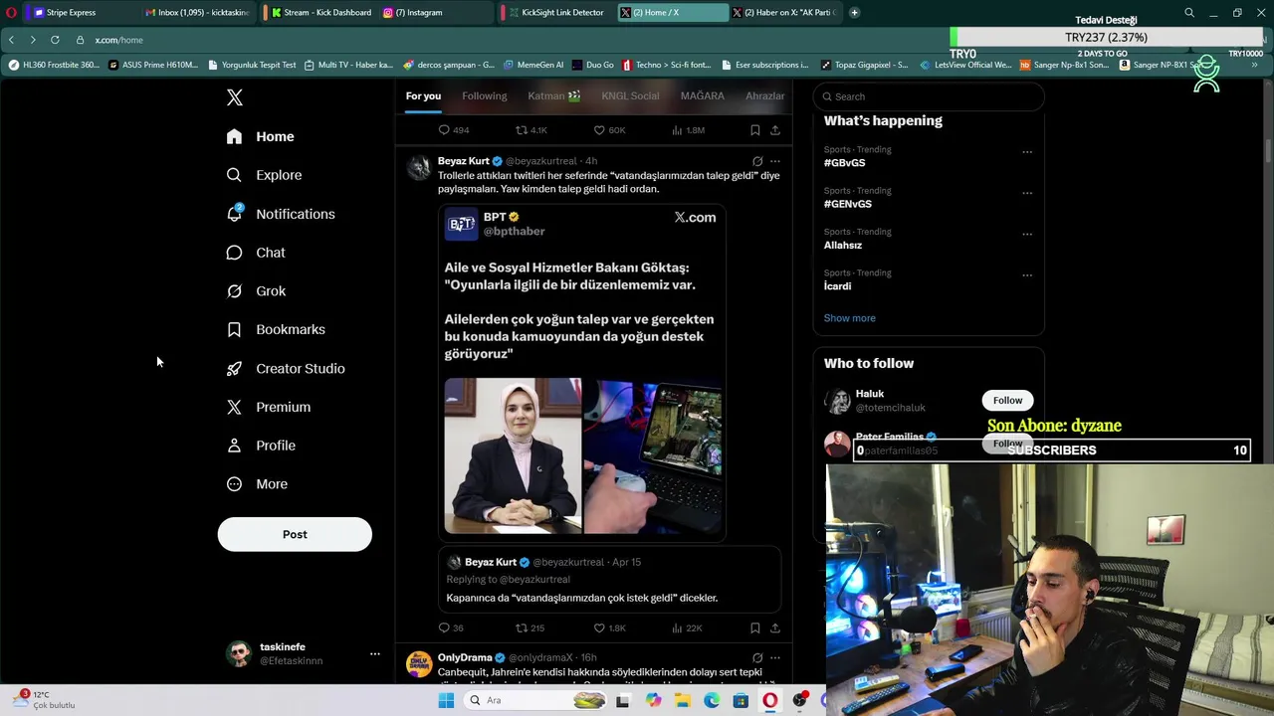Screen dimensions: 1274x716
Task: Open the More menu in the sidebar
Action: tap(257, 484)
